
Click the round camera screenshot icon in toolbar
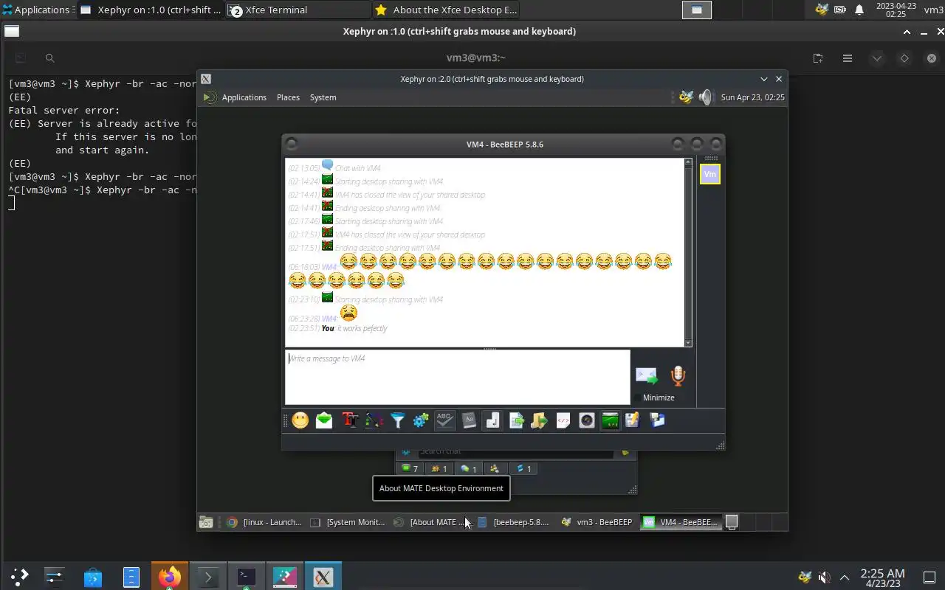587,420
